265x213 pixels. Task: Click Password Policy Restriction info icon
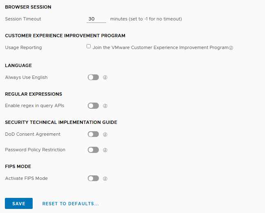105,150
